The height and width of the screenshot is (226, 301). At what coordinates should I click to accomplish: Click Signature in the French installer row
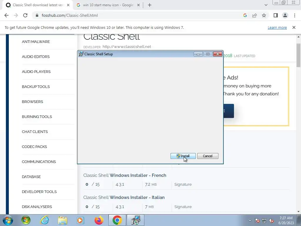[183, 184]
